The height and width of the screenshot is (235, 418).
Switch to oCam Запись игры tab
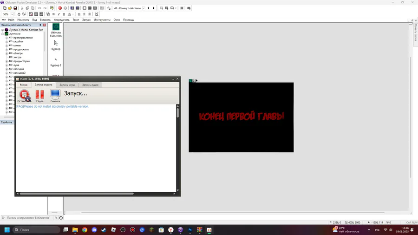[x=67, y=85]
